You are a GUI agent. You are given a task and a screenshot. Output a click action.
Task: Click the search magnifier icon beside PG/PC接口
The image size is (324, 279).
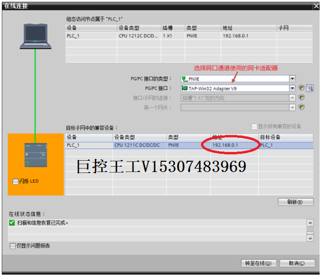click(x=310, y=88)
